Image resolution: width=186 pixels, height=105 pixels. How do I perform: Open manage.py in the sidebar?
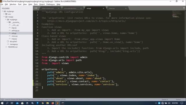pos(14,44)
